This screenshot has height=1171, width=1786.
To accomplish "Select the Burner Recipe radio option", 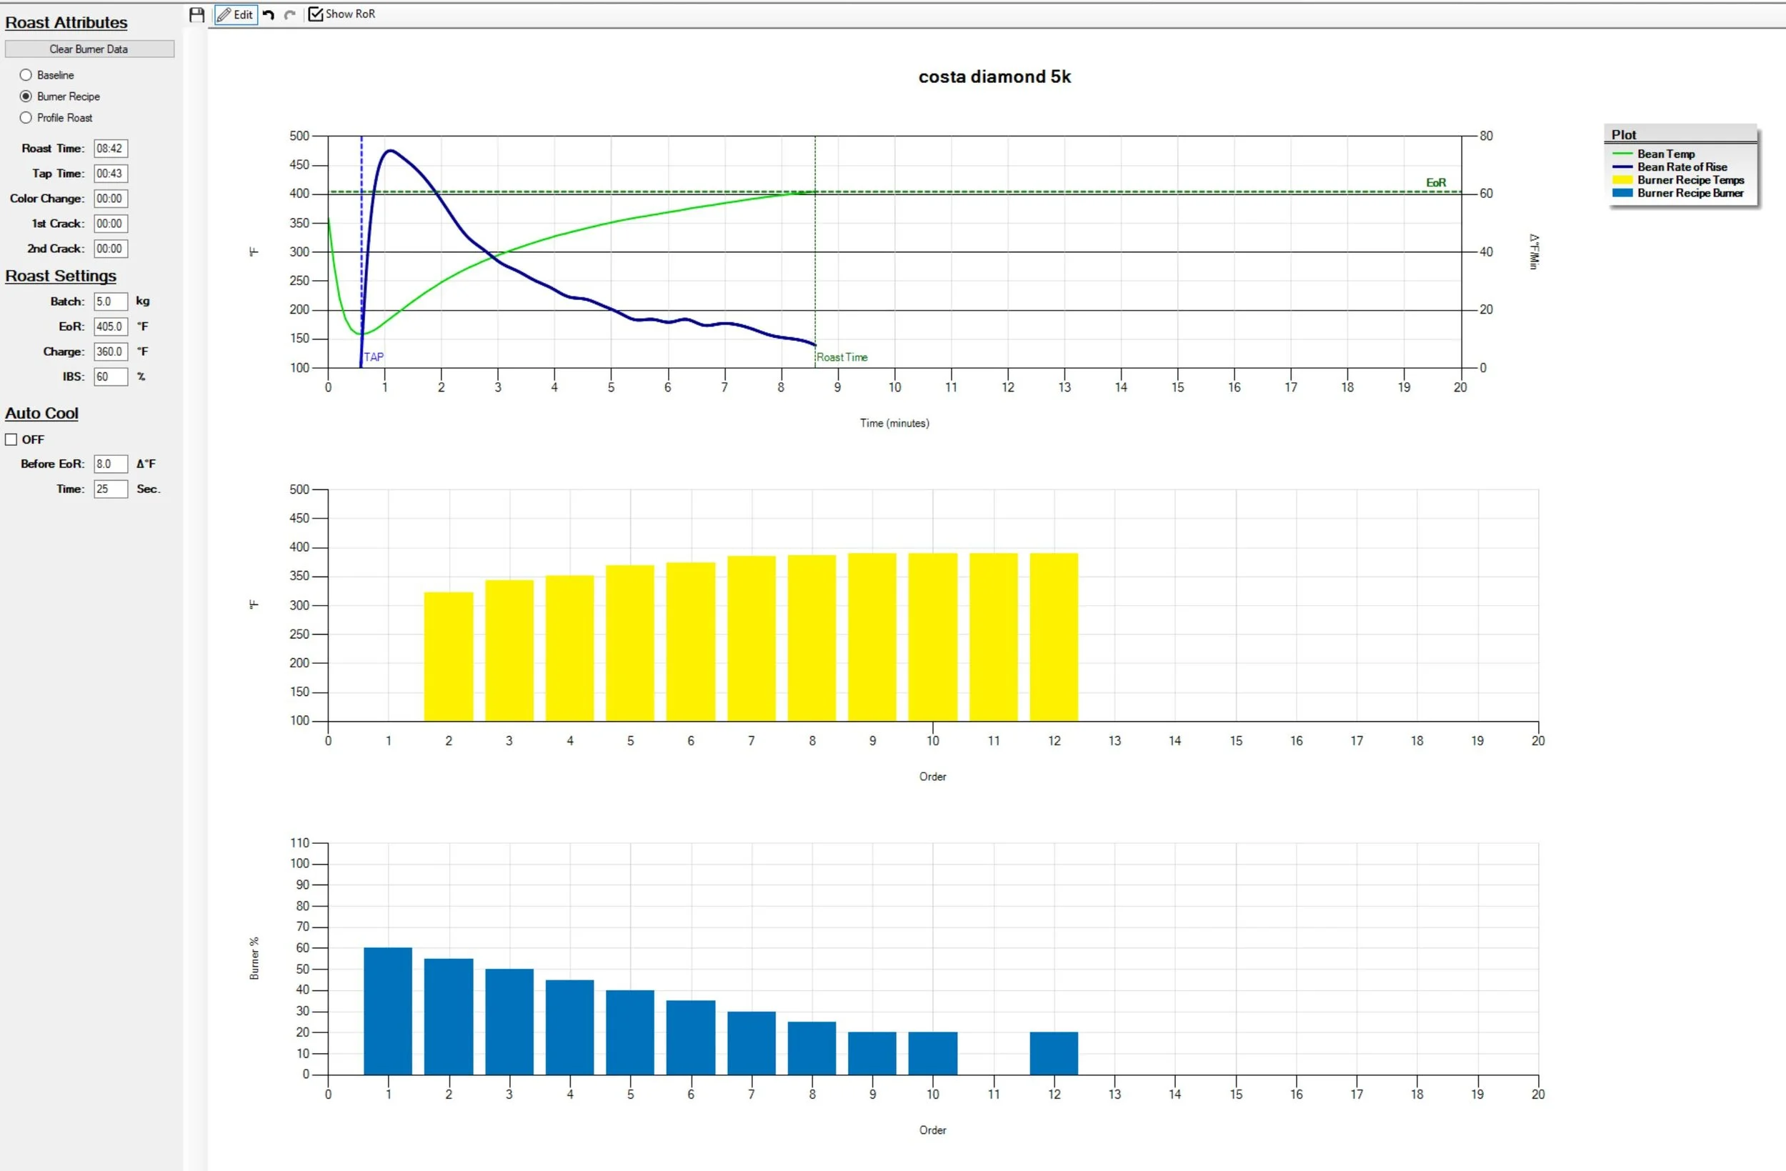I will coord(26,96).
